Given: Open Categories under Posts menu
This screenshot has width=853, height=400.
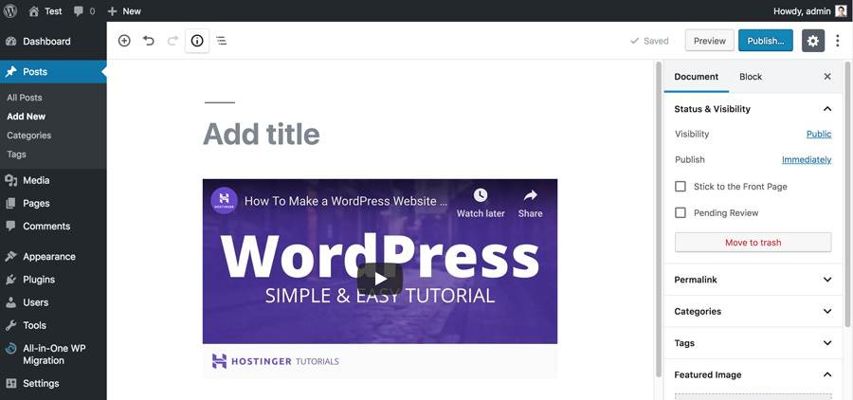Looking at the screenshot, I should pos(28,136).
